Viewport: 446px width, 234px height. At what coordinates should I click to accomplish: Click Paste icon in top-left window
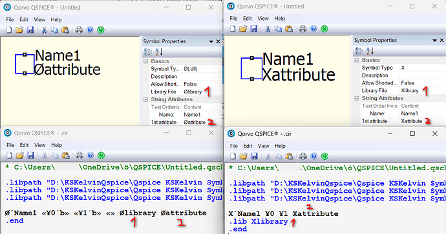(x=65, y=30)
